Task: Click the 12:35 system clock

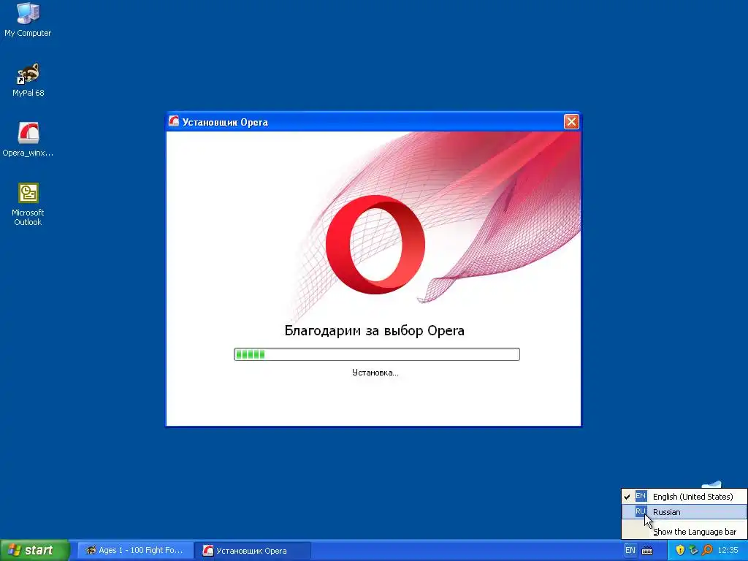Action: coord(728,551)
